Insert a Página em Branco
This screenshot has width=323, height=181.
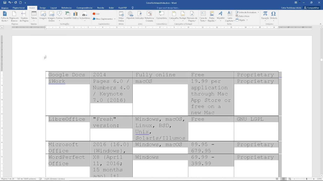coord(14,17)
